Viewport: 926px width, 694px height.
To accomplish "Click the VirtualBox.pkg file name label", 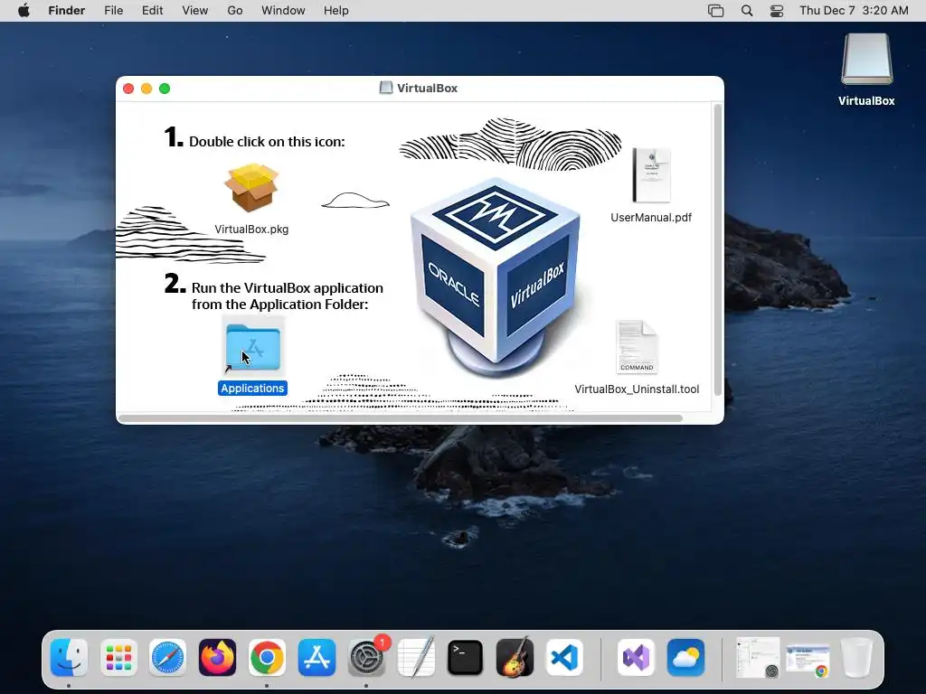I will point(251,229).
